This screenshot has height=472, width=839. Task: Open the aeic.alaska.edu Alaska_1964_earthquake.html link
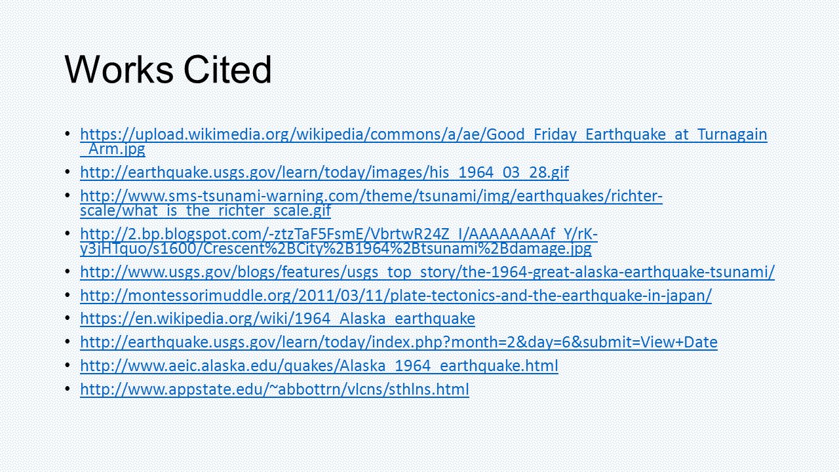tap(319, 365)
